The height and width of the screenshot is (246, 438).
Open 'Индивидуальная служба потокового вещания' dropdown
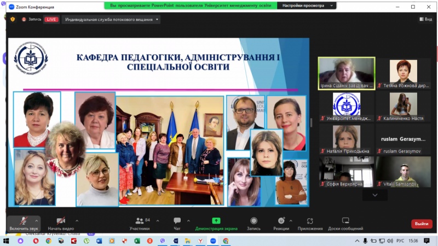111,20
